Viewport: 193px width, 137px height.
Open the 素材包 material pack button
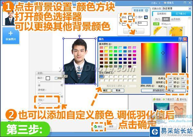(181, 99)
